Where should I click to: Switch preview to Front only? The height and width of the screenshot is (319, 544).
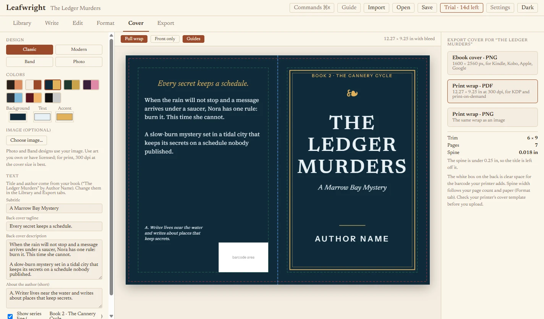click(165, 39)
